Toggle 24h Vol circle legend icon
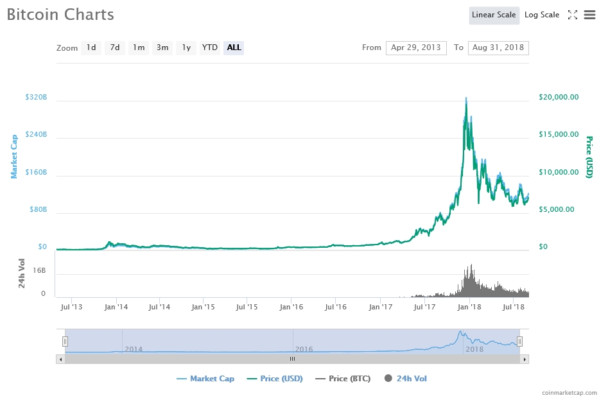 pyautogui.click(x=388, y=379)
